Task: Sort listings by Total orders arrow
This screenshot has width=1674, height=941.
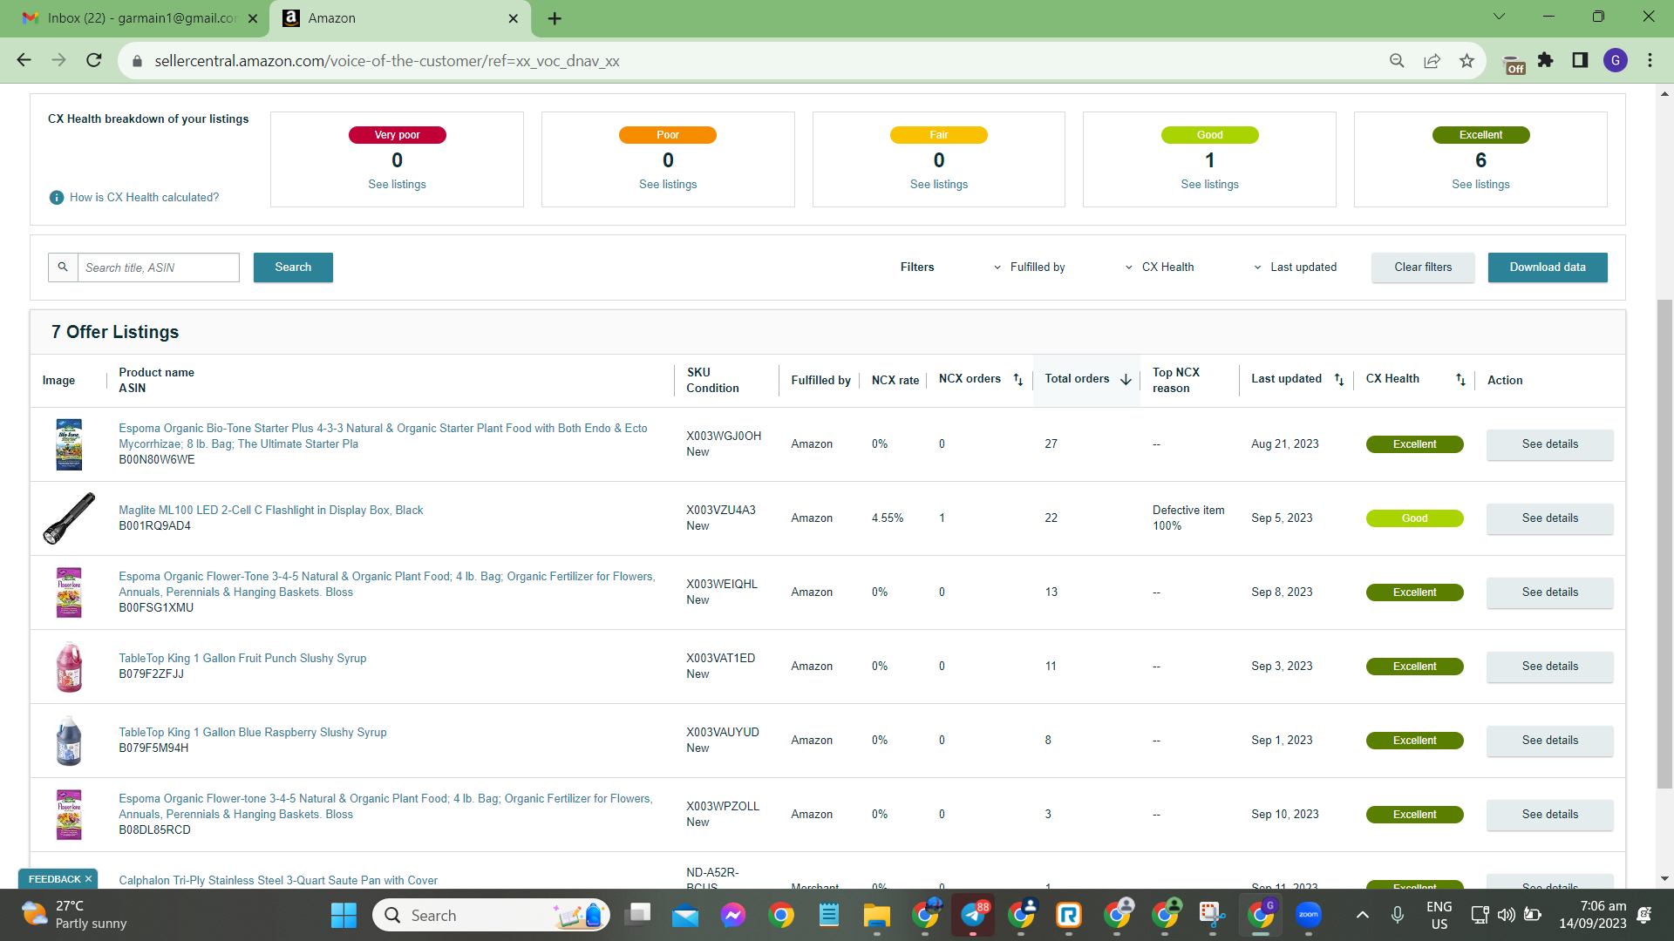Action: [x=1126, y=380]
